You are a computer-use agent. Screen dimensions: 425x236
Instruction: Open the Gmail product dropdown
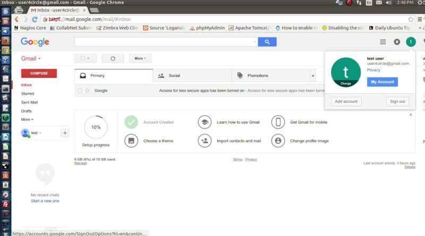click(31, 58)
